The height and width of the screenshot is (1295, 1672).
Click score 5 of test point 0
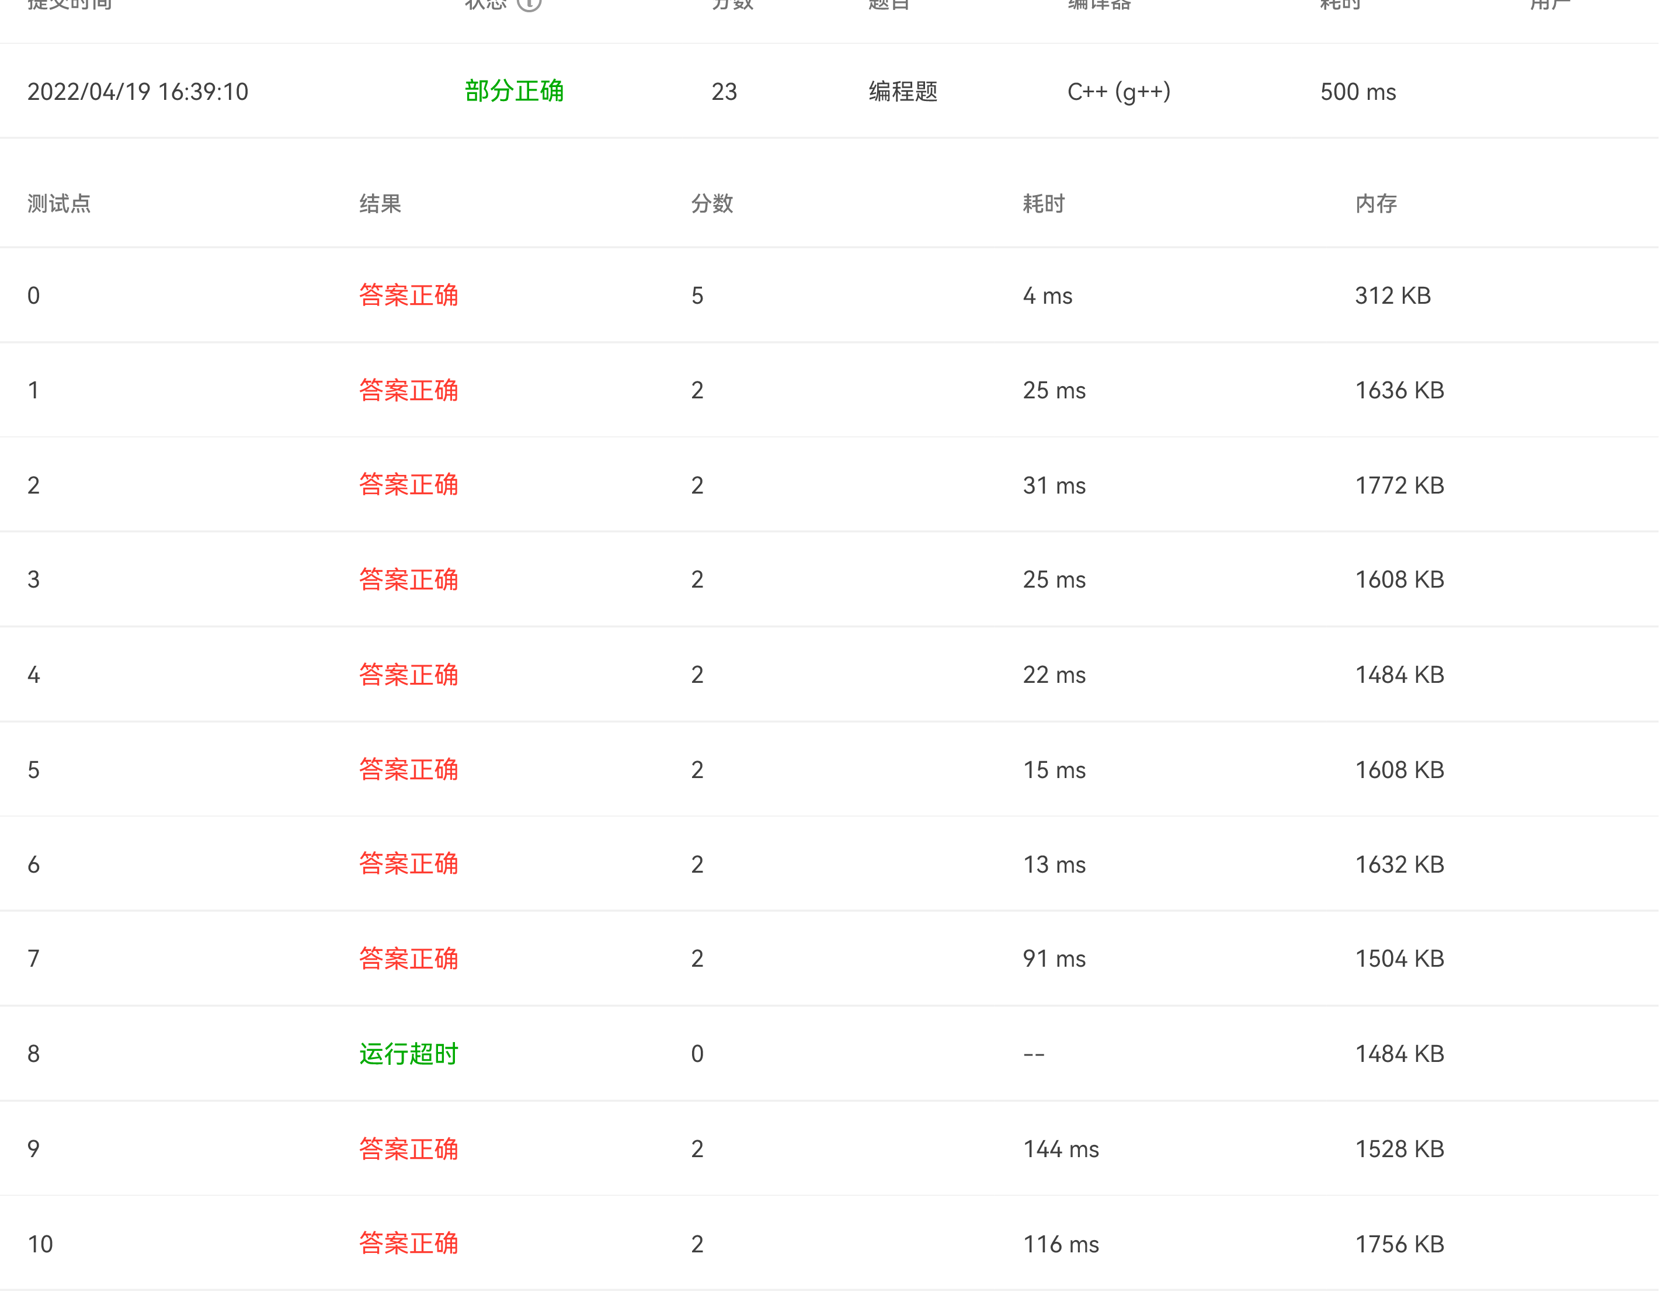coord(697,296)
